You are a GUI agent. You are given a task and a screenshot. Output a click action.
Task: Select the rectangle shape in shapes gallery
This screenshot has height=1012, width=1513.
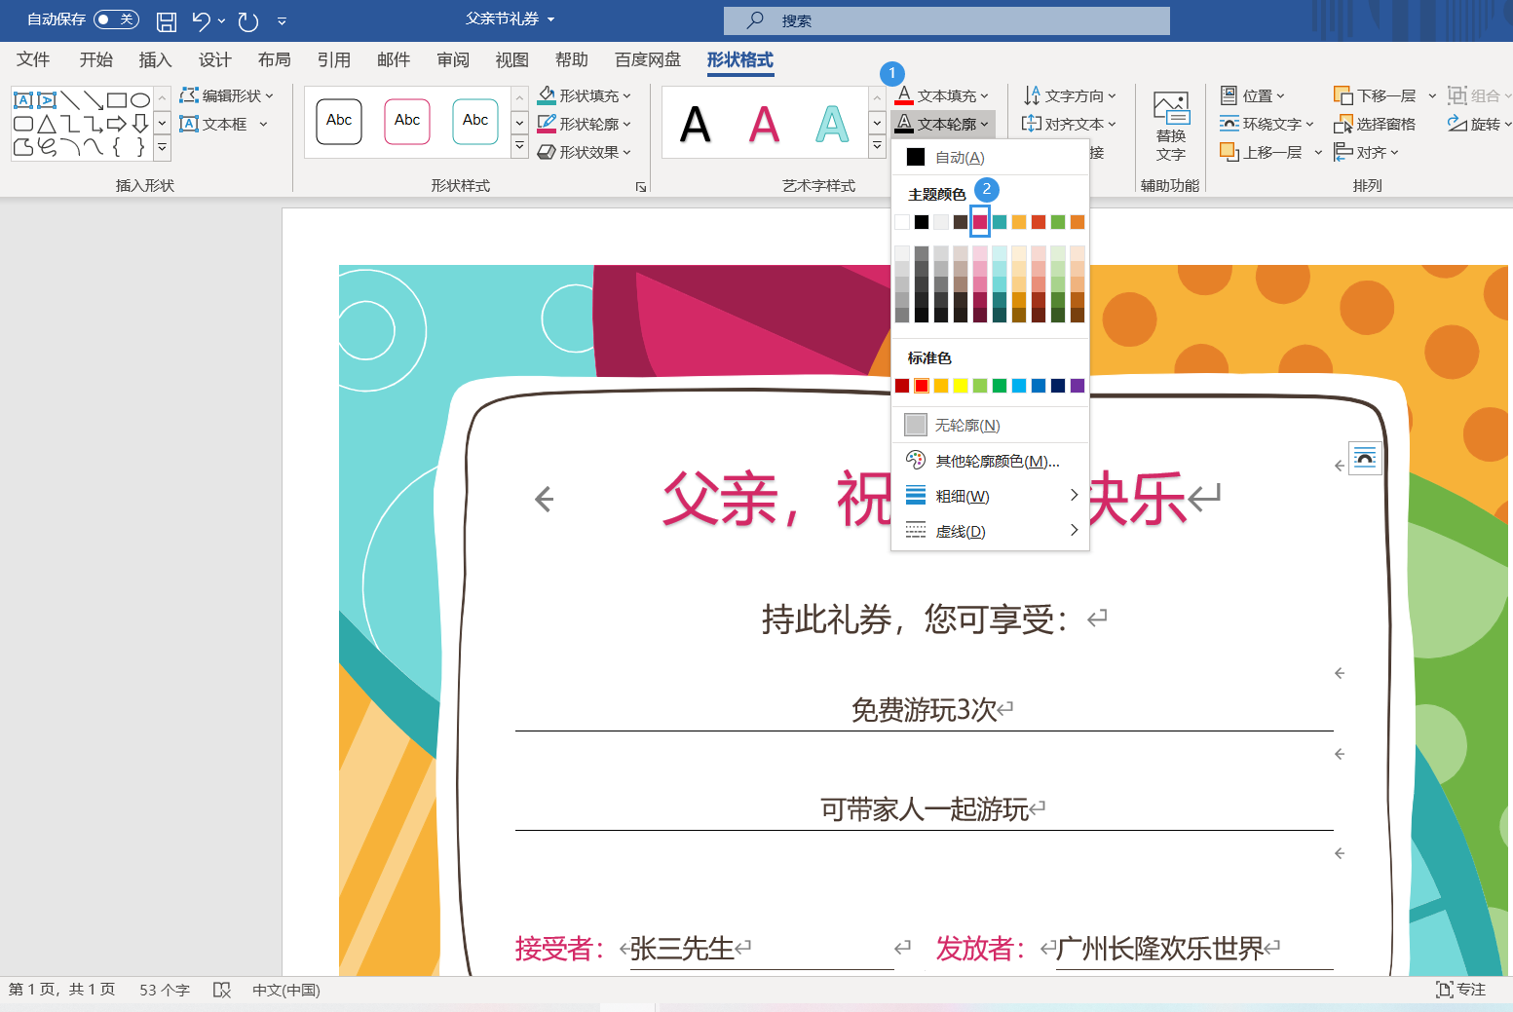point(117,99)
